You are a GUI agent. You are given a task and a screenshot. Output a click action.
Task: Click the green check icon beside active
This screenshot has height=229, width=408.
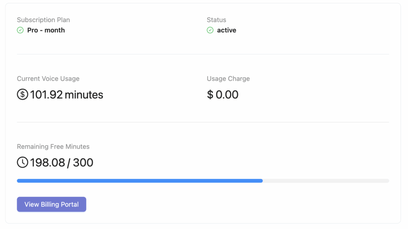210,30
